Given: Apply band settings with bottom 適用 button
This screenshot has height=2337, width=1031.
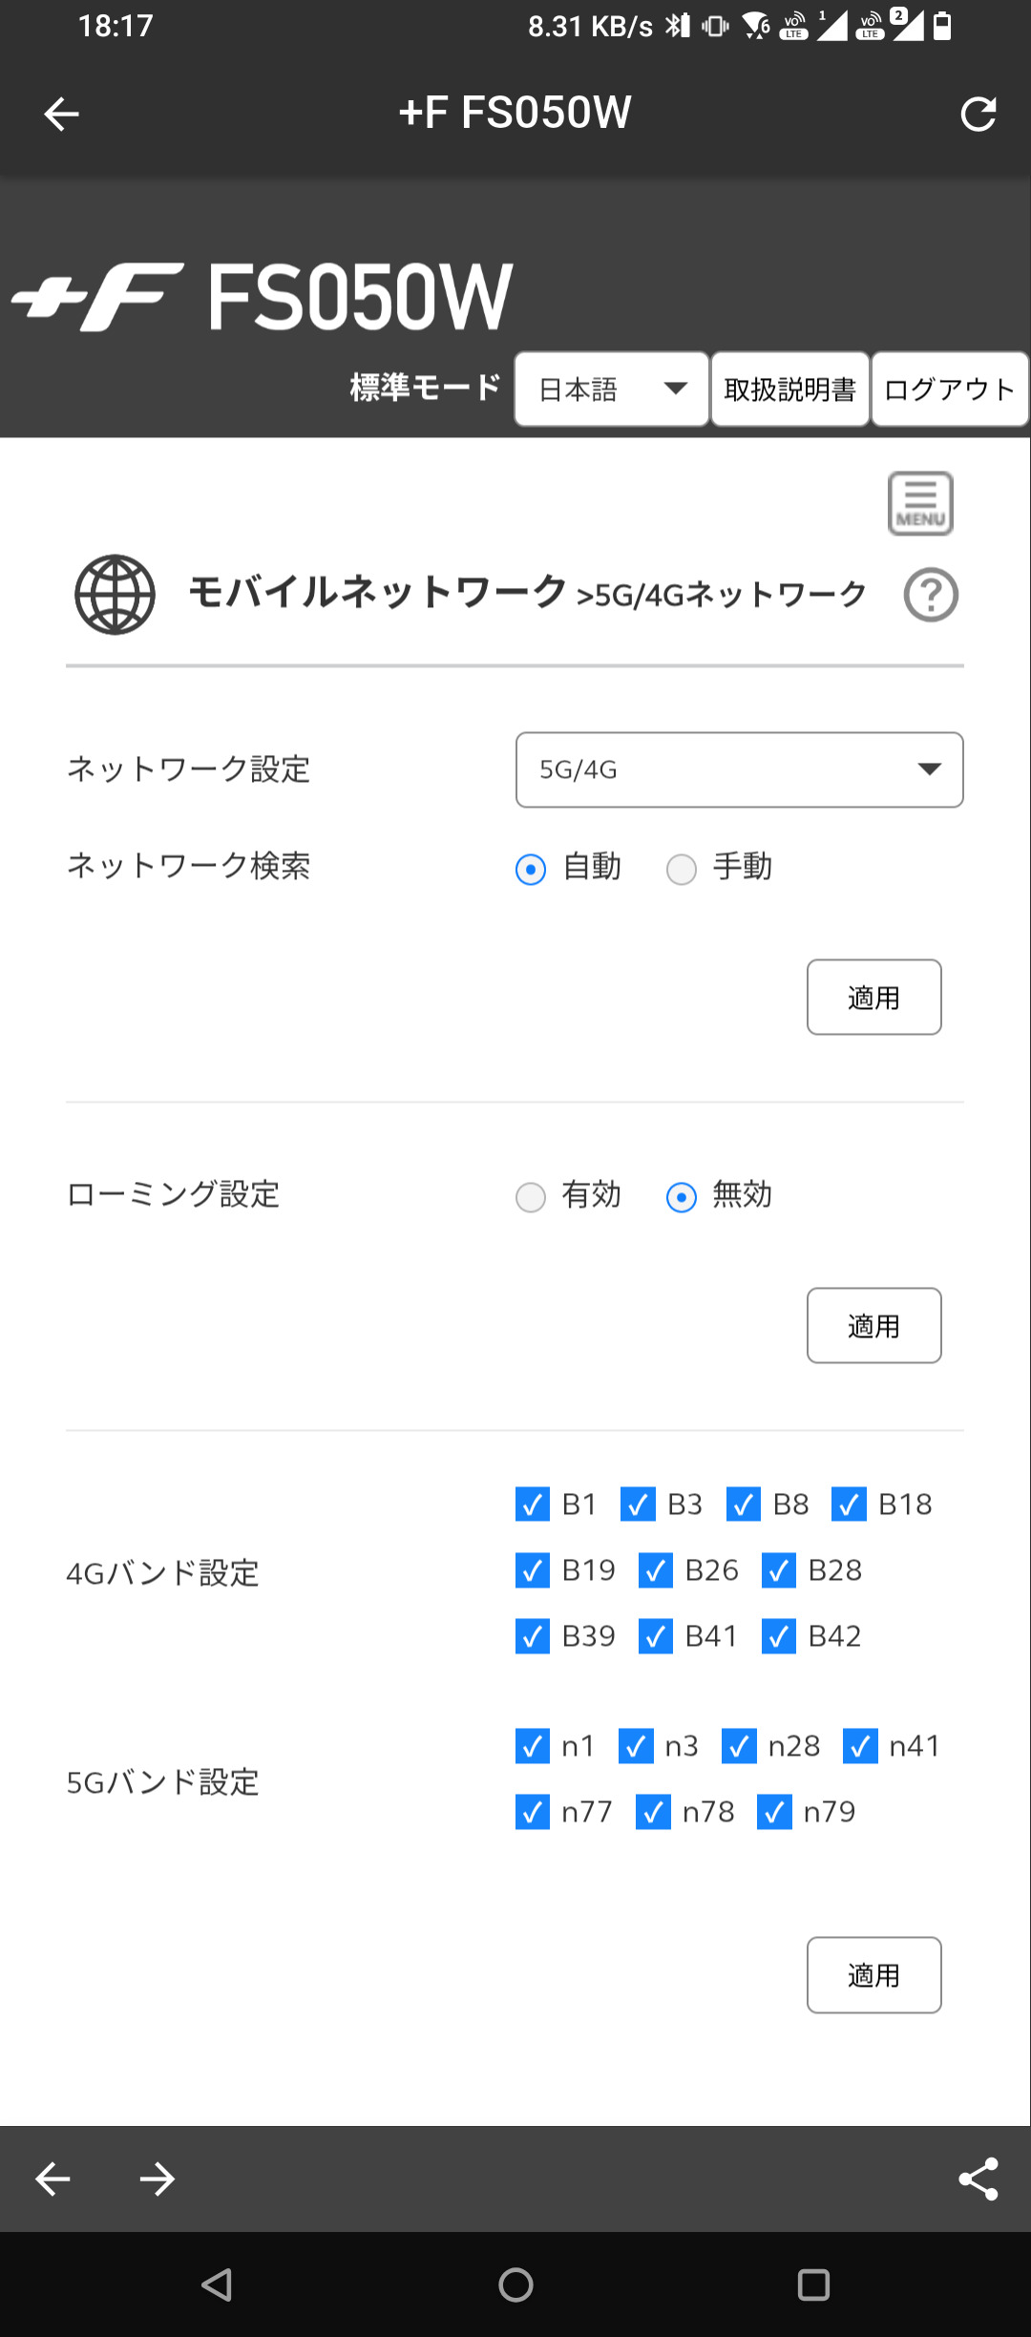Looking at the screenshot, I should (x=873, y=1975).
